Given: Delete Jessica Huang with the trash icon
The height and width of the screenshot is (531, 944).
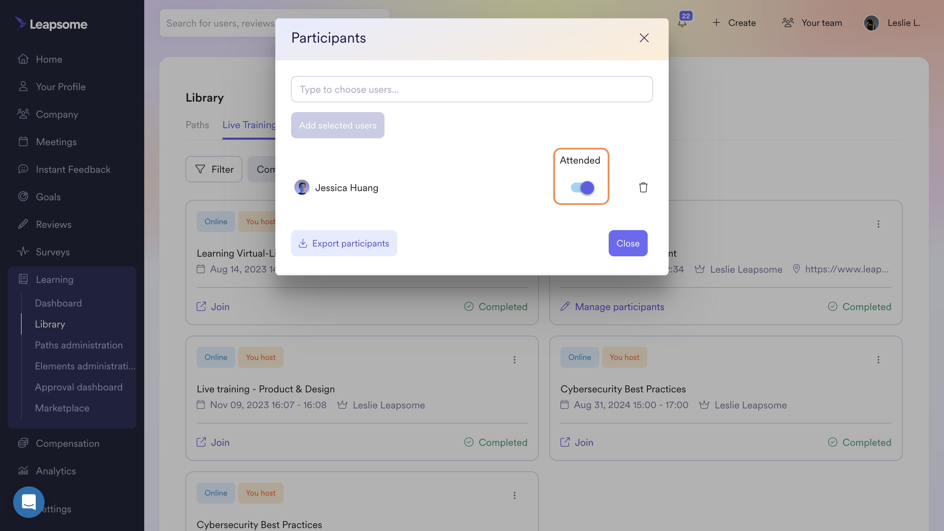Looking at the screenshot, I should (x=643, y=187).
